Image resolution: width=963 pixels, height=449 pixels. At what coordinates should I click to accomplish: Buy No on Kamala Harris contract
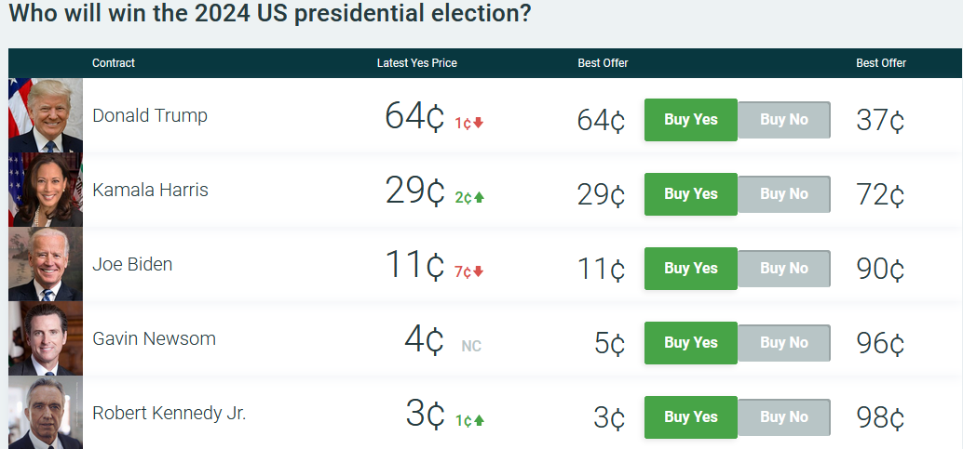[x=783, y=194]
